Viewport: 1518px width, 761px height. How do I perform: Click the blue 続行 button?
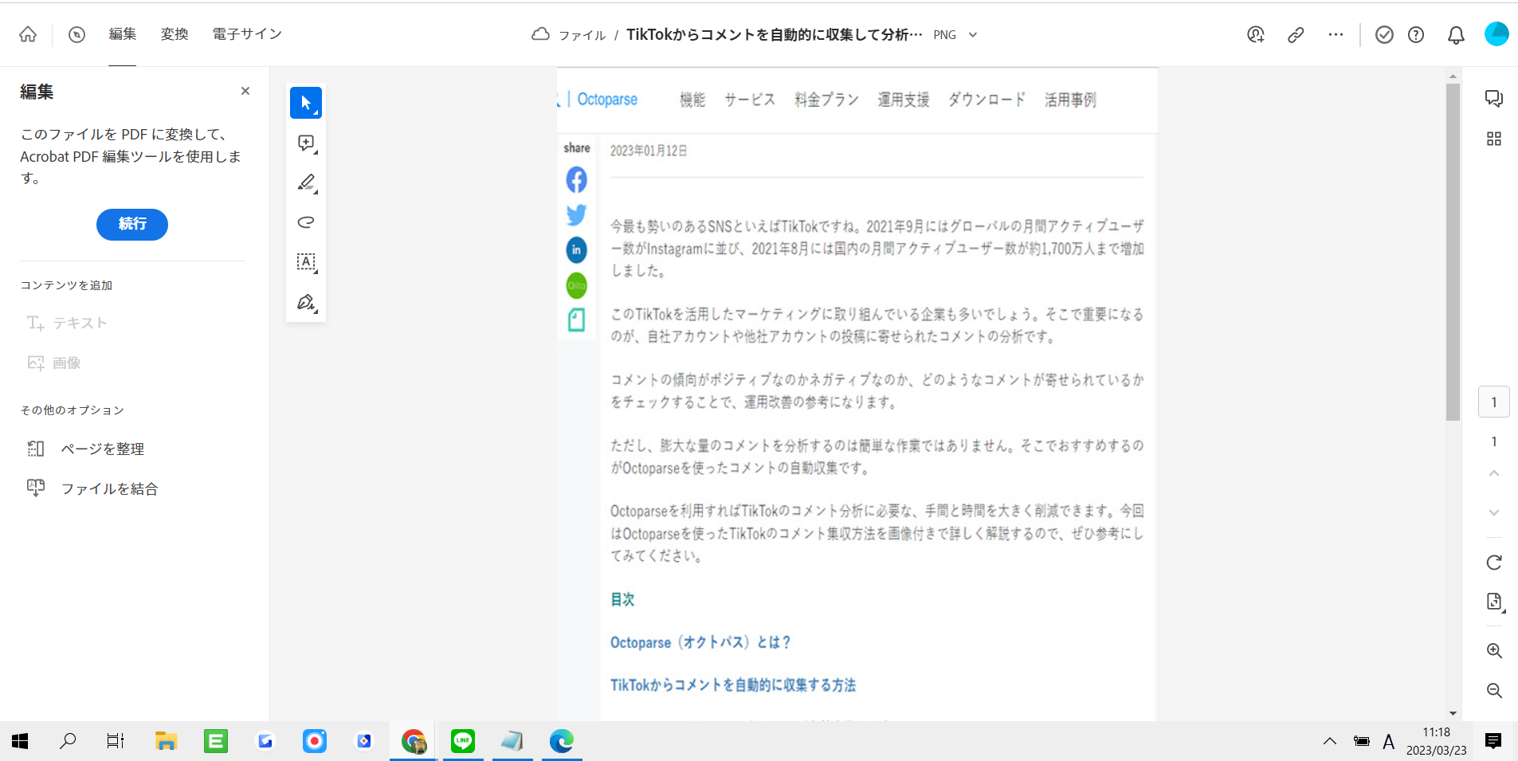pyautogui.click(x=132, y=224)
